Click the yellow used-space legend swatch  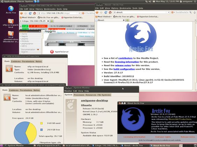pos(42,123)
